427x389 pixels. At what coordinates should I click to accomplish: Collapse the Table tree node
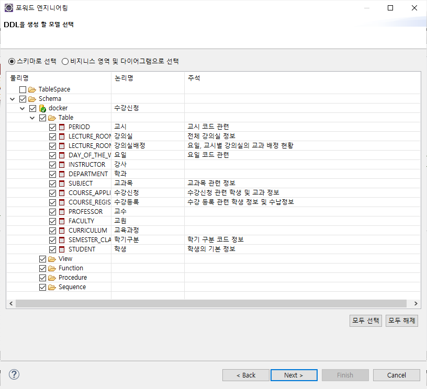pyautogui.click(x=32, y=118)
